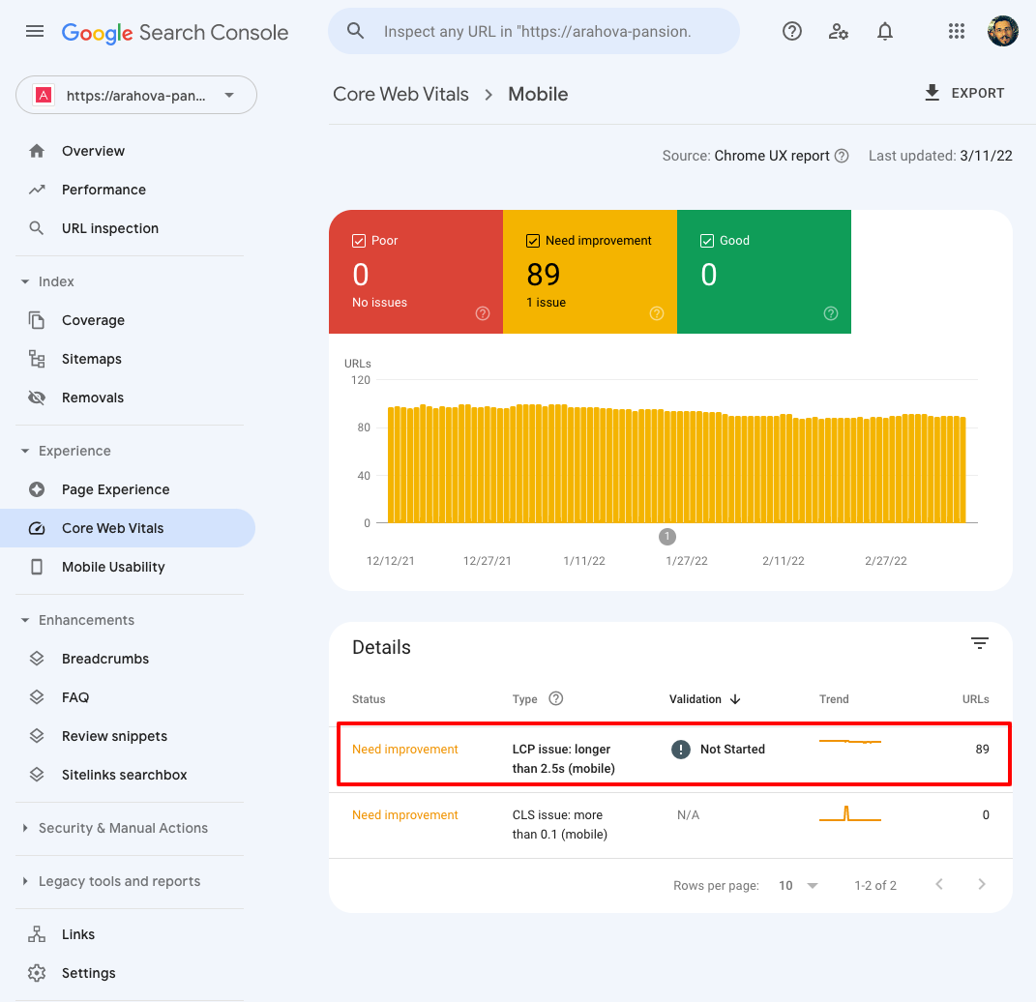The width and height of the screenshot is (1036, 1002).
Task: Click the LCP issue trend sparkline
Action: coord(849,742)
